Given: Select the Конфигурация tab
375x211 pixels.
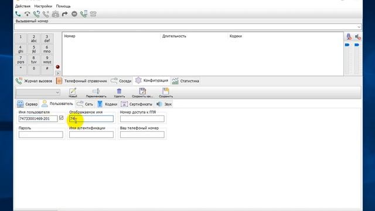Looking at the screenshot, I should [152, 80].
